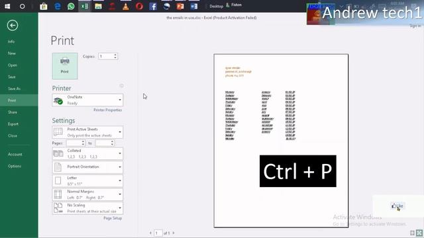Click the Print button with printer icon
424x238 pixels.
pyautogui.click(x=65, y=66)
